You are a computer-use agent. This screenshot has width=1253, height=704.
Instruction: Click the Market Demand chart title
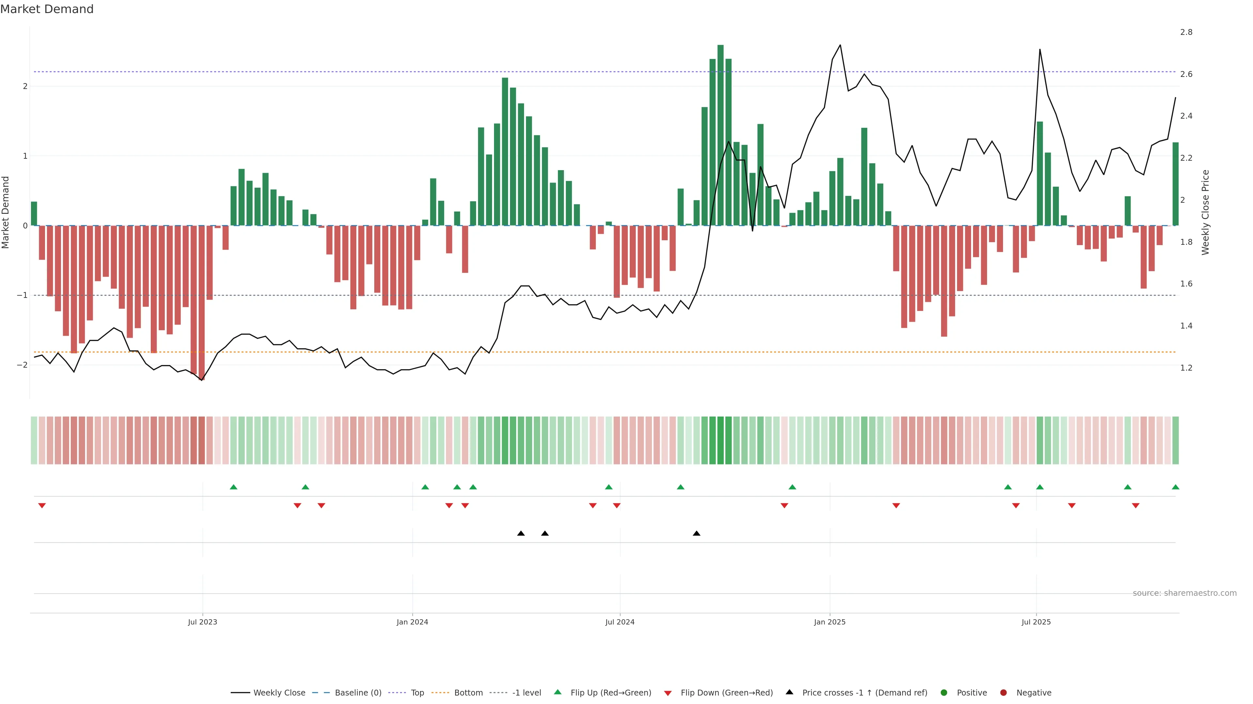(x=47, y=9)
